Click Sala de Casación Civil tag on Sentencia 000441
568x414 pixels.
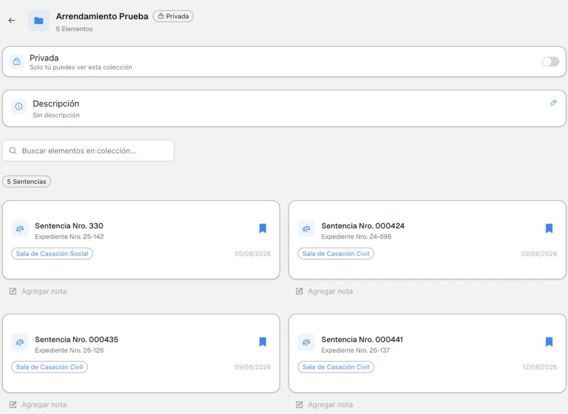pos(336,367)
